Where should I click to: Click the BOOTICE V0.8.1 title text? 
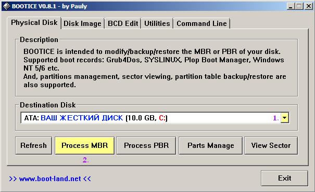(x=49, y=6)
